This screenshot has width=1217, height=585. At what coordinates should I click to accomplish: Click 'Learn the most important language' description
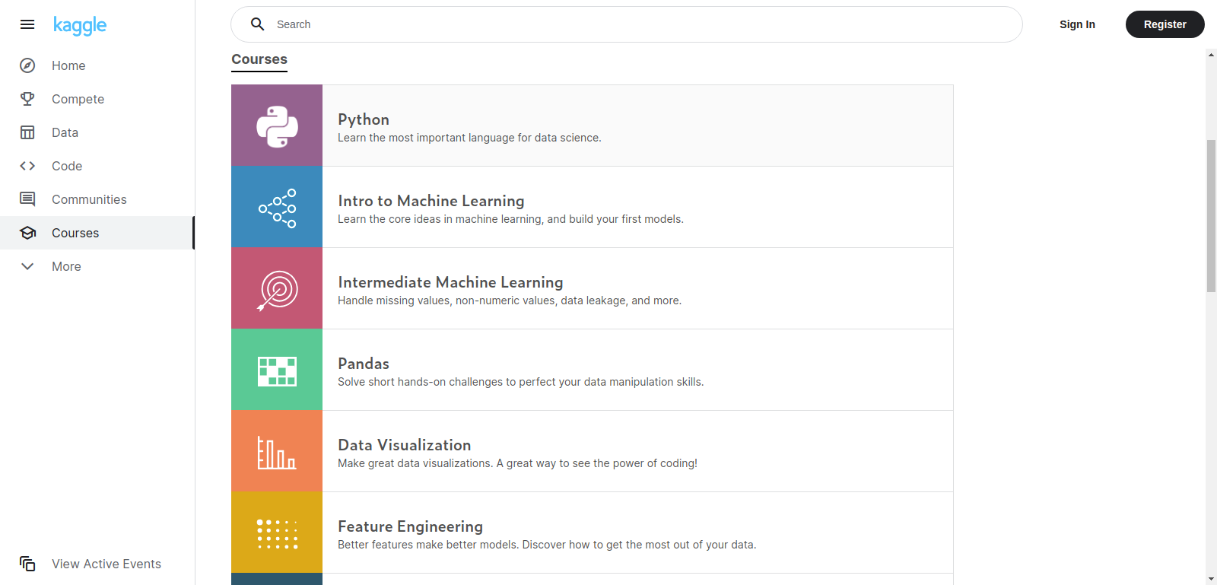click(469, 138)
